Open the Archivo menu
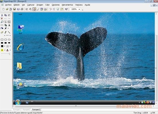158x114 pixels. tap(8, 5)
